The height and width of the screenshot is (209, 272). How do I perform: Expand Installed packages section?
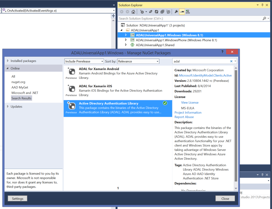(x=8, y=61)
